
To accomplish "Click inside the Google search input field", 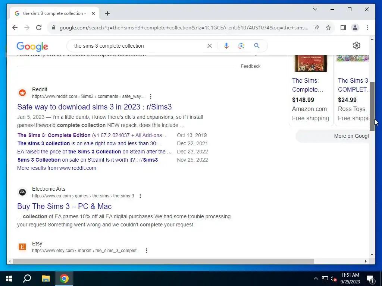I will click(x=139, y=46).
